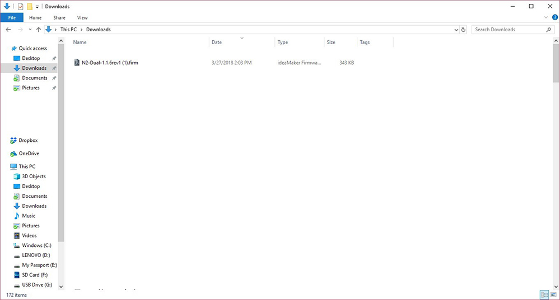560x300 pixels.
Task: Click the Properties icon in quick access toolbar
Action: (x=21, y=7)
